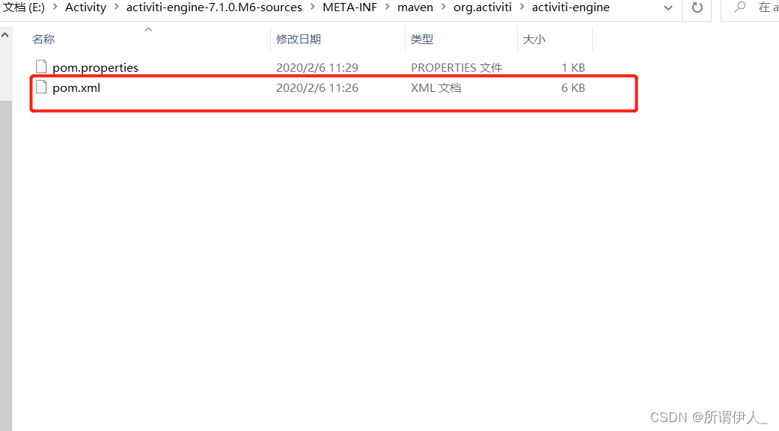Navigate to META-INF in breadcrumb
This screenshot has width=779, height=431.
click(349, 7)
